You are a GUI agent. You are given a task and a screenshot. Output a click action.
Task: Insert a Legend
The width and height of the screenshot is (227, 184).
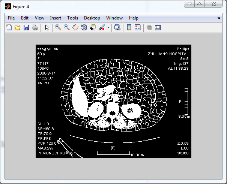tap(137, 27)
